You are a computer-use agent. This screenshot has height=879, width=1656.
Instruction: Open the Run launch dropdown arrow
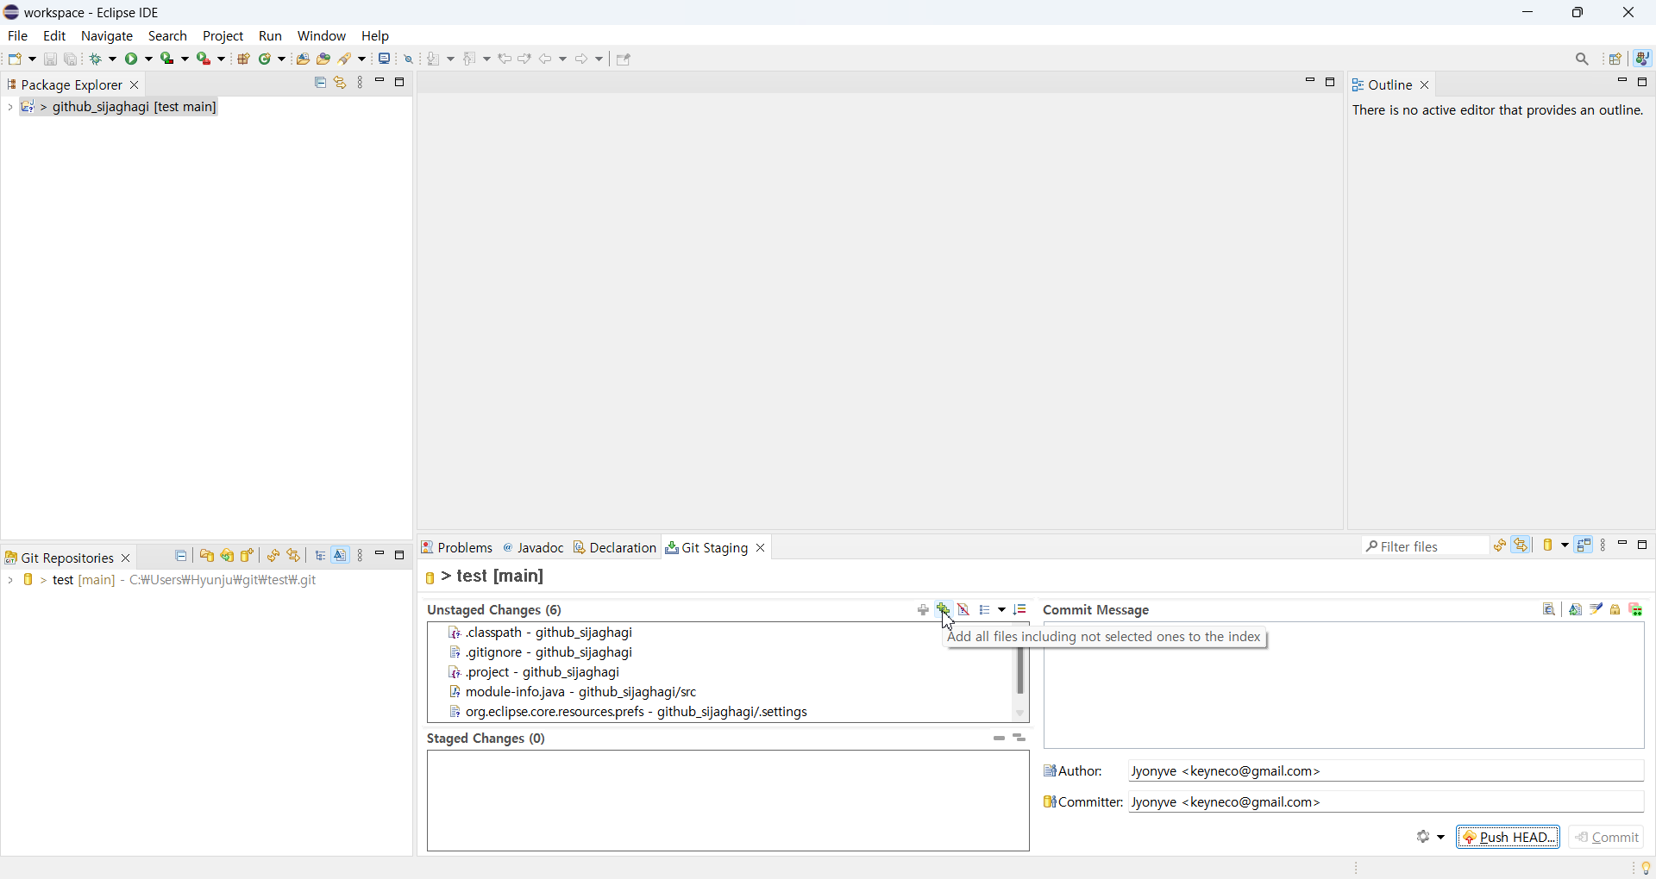point(149,59)
